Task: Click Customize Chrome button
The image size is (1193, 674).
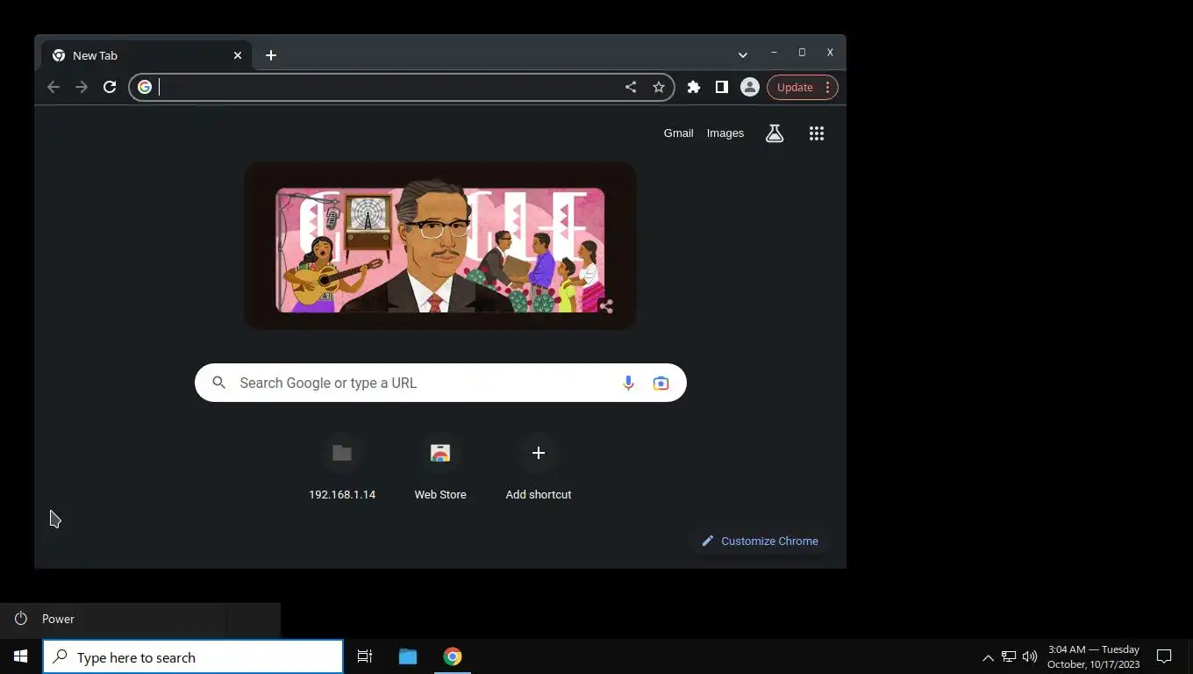Action: [x=760, y=541]
